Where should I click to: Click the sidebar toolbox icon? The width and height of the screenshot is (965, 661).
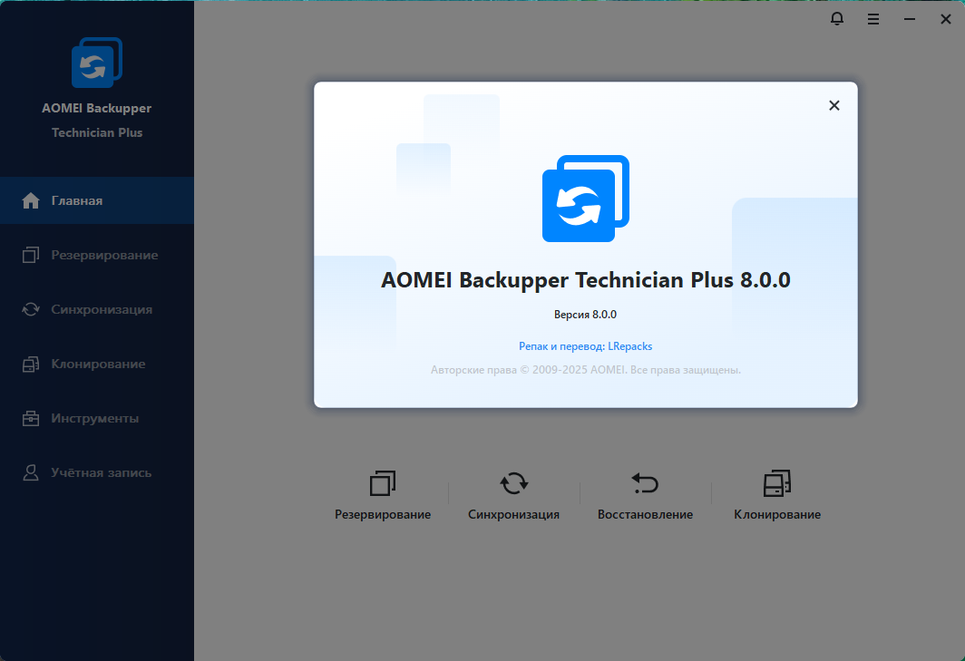pyautogui.click(x=31, y=419)
